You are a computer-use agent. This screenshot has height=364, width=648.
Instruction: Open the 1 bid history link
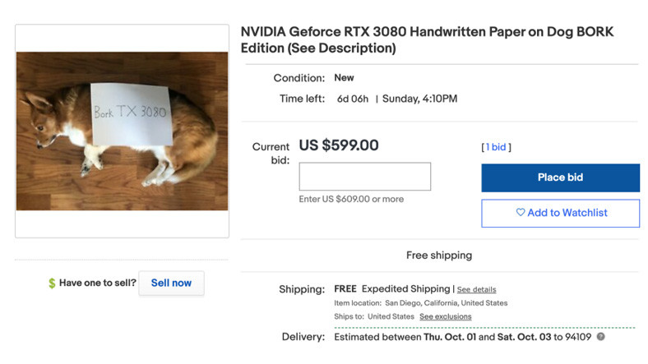496,147
